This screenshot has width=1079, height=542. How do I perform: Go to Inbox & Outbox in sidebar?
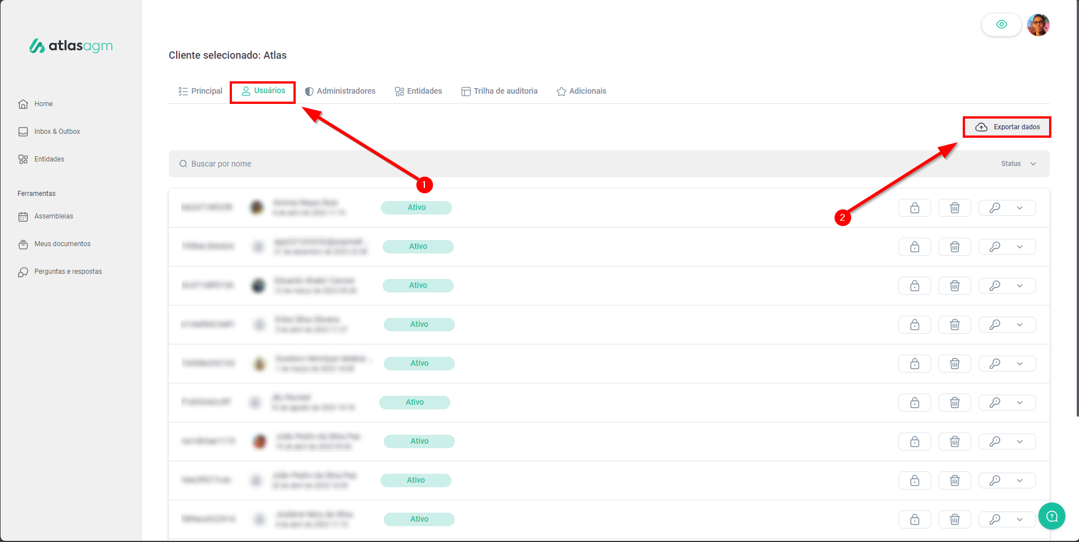coord(57,132)
